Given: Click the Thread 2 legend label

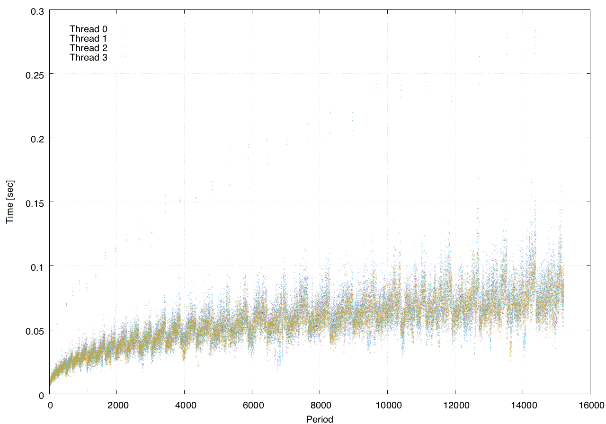Looking at the screenshot, I should [89, 48].
